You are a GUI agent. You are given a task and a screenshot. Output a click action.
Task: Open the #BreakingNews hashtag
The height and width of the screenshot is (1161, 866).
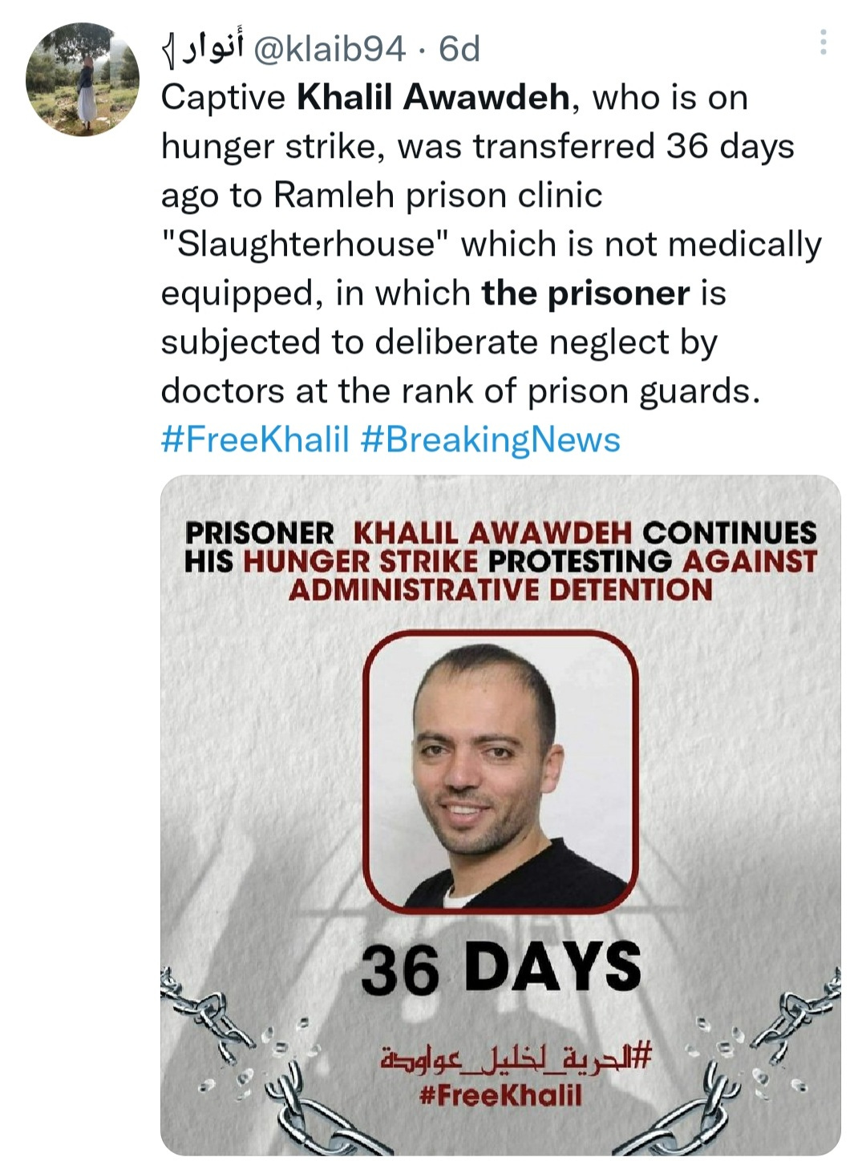[x=491, y=439]
